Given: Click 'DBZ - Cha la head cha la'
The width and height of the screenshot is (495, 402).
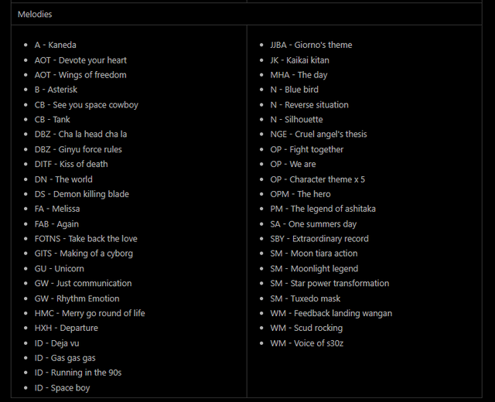Looking at the screenshot, I should (80, 135).
